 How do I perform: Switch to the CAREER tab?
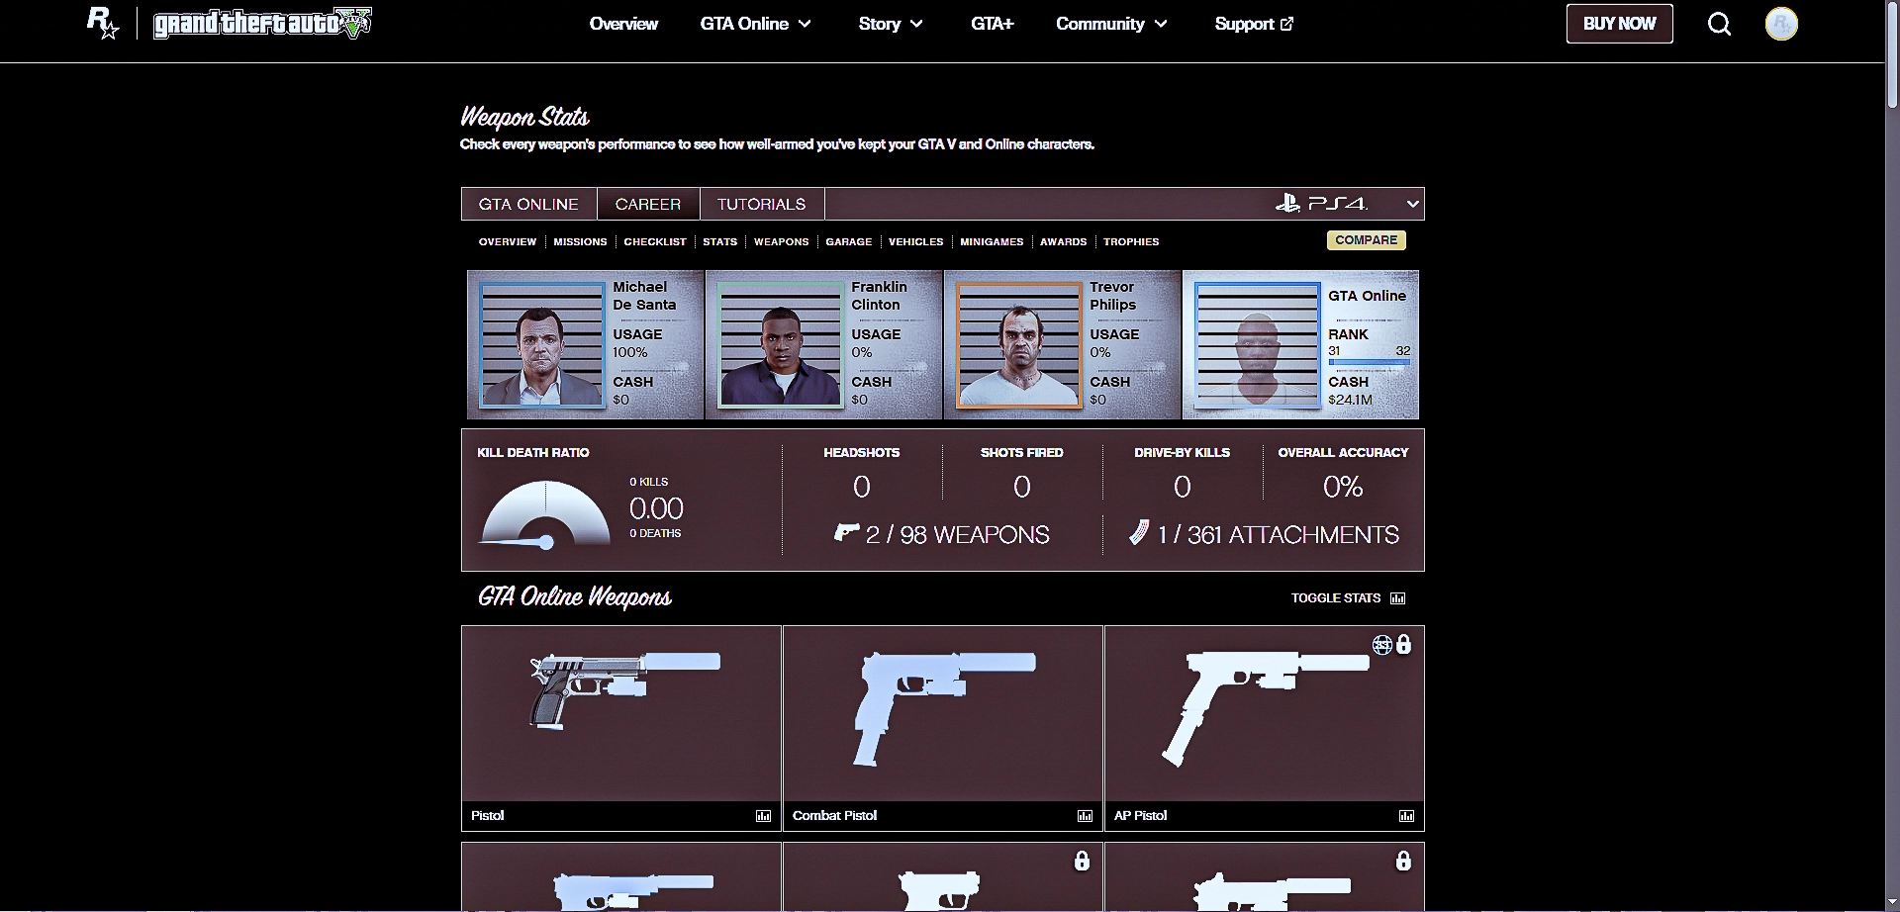coord(648,204)
